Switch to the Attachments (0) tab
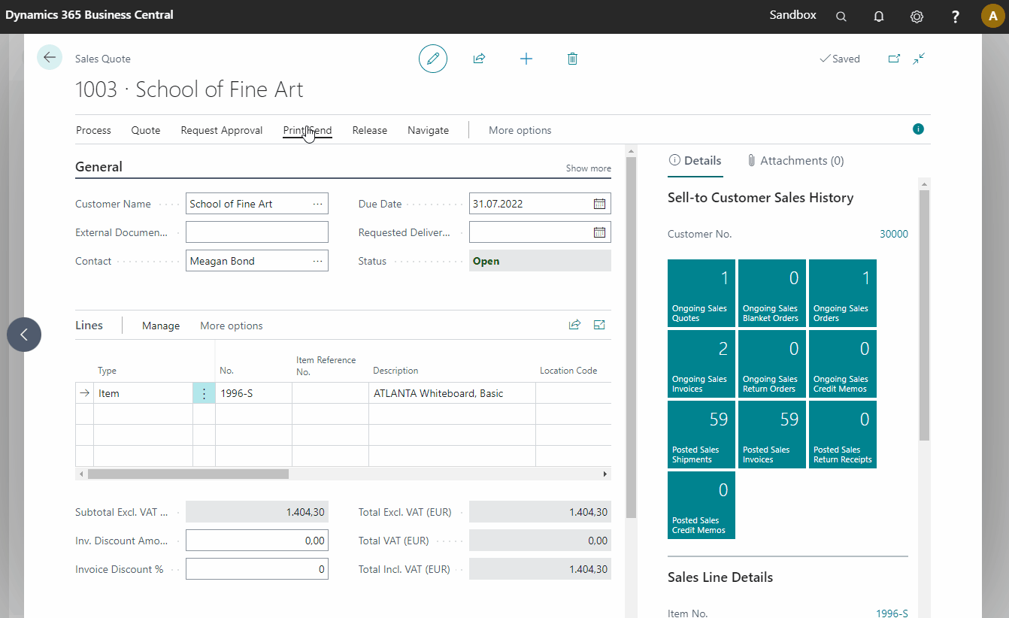Screen dimensions: 1009x618 pos(795,160)
